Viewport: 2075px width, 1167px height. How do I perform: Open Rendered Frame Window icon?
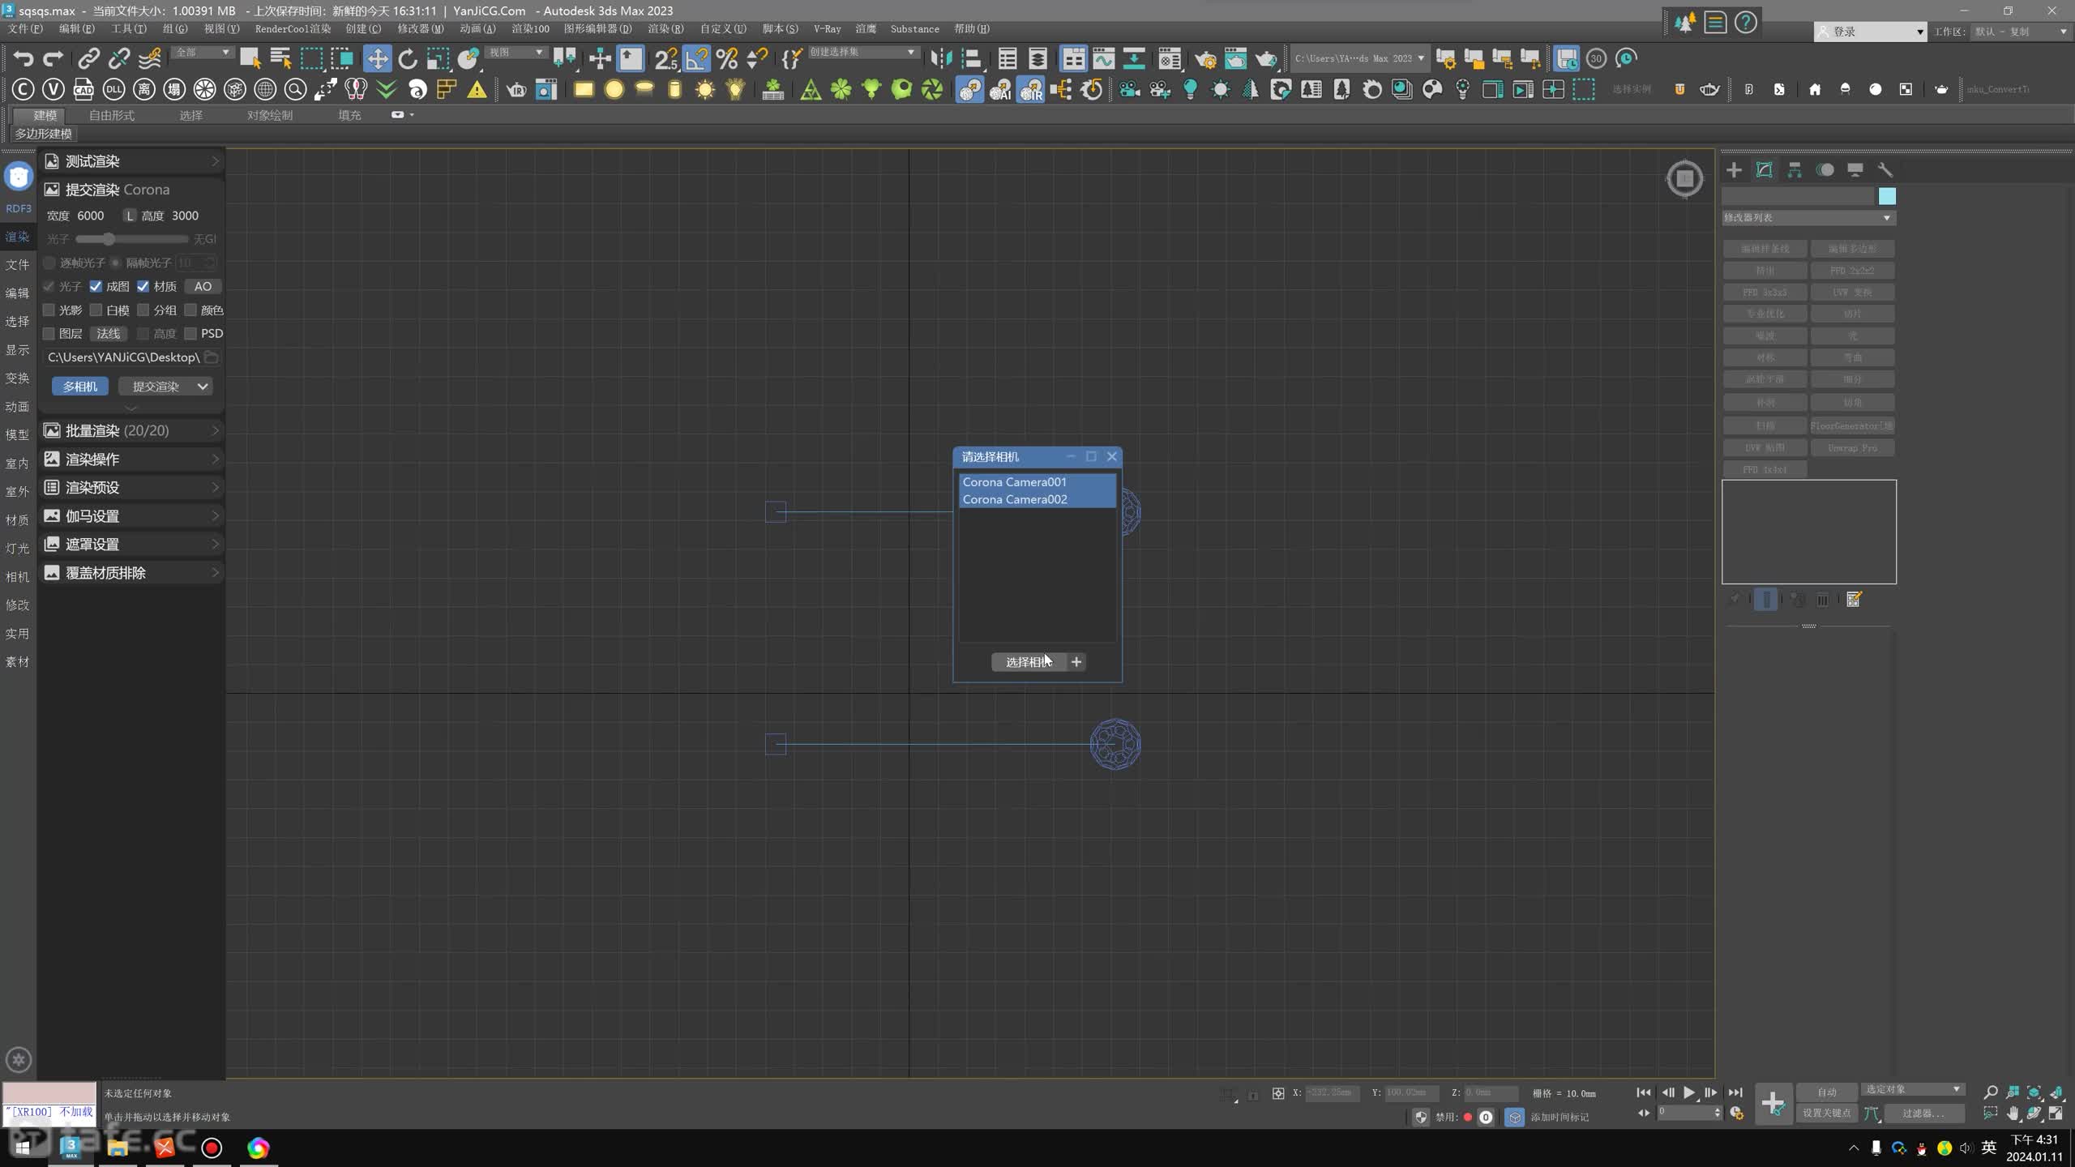[1235, 58]
